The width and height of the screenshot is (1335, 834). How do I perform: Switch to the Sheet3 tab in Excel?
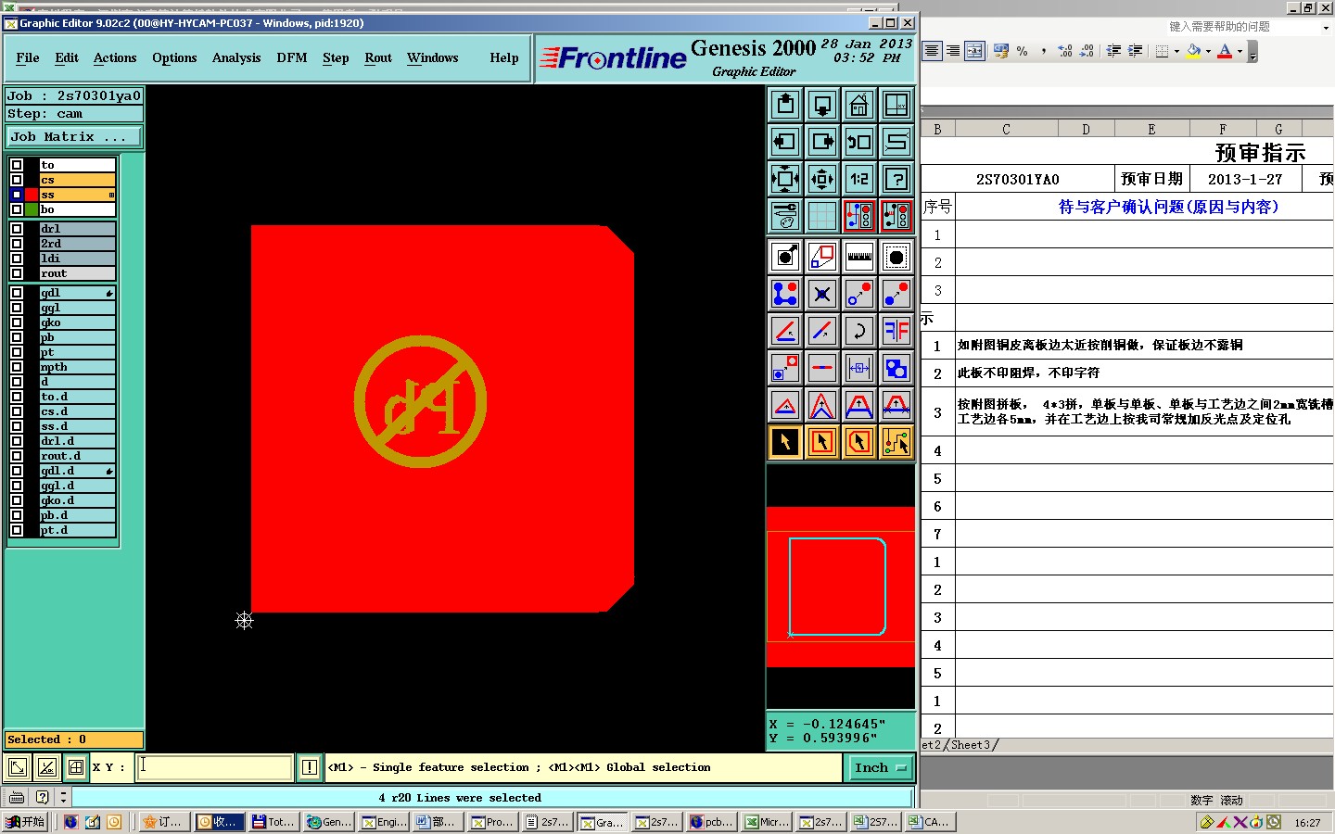pos(971,745)
